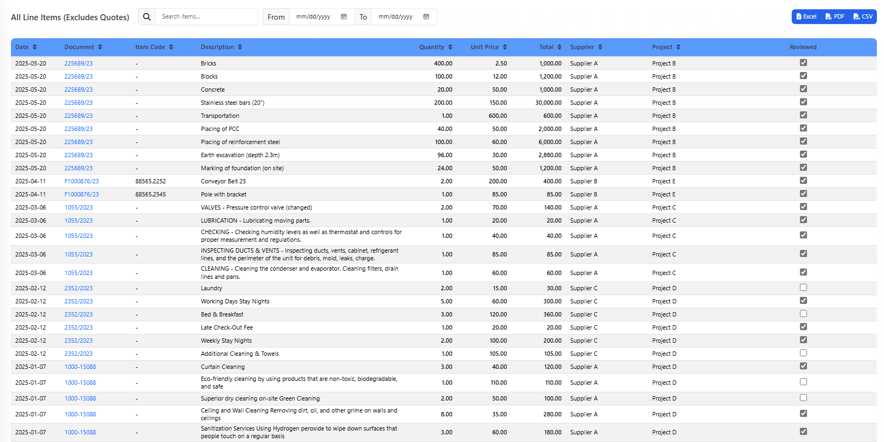Check Reviewed for Bed & Breakfast
The height and width of the screenshot is (442, 884).
click(803, 314)
